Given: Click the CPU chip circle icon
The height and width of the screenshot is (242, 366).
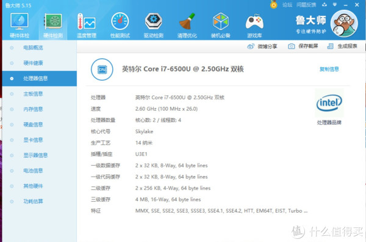Looking at the screenshot, I should 102,70.
